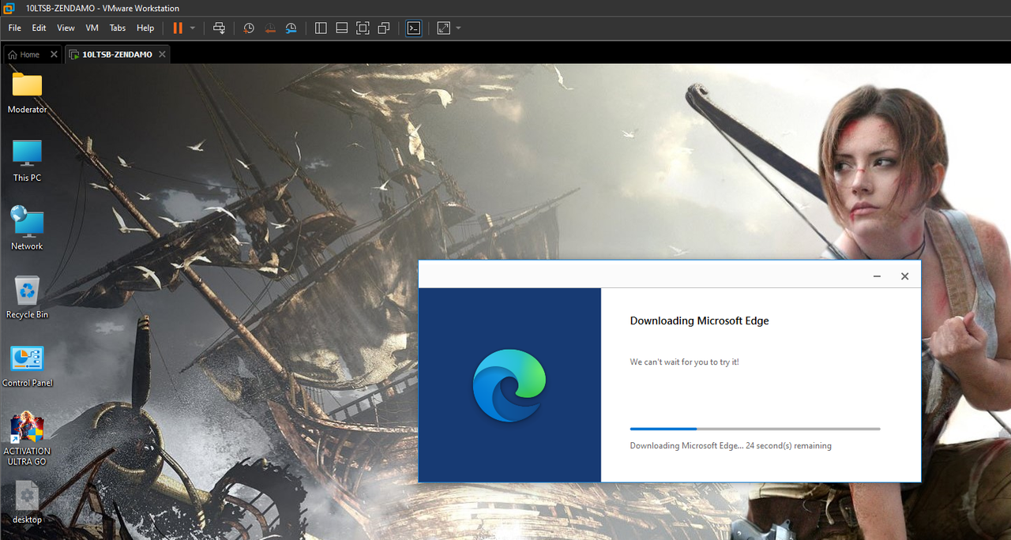Toggle the thumbnail bar icon
The height and width of the screenshot is (540, 1011).
(x=342, y=28)
